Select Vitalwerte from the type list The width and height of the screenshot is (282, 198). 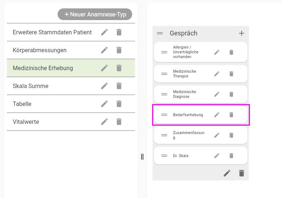[26, 122]
